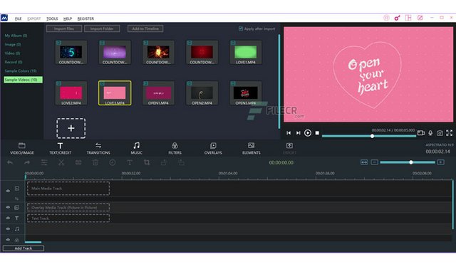Hide the Main Media Track with the eye icon

(8, 191)
